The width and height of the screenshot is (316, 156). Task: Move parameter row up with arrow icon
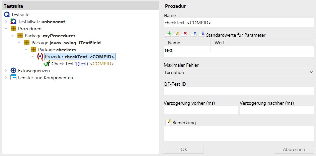[194, 34]
